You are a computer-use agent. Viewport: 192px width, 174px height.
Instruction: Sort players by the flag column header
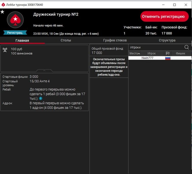[x=167, y=53]
